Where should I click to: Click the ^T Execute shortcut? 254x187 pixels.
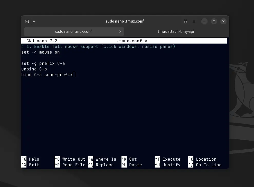click(x=168, y=159)
